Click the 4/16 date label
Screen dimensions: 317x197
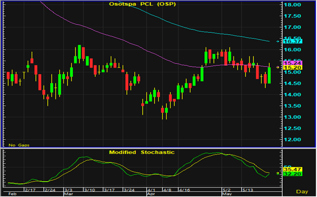pos(184,190)
